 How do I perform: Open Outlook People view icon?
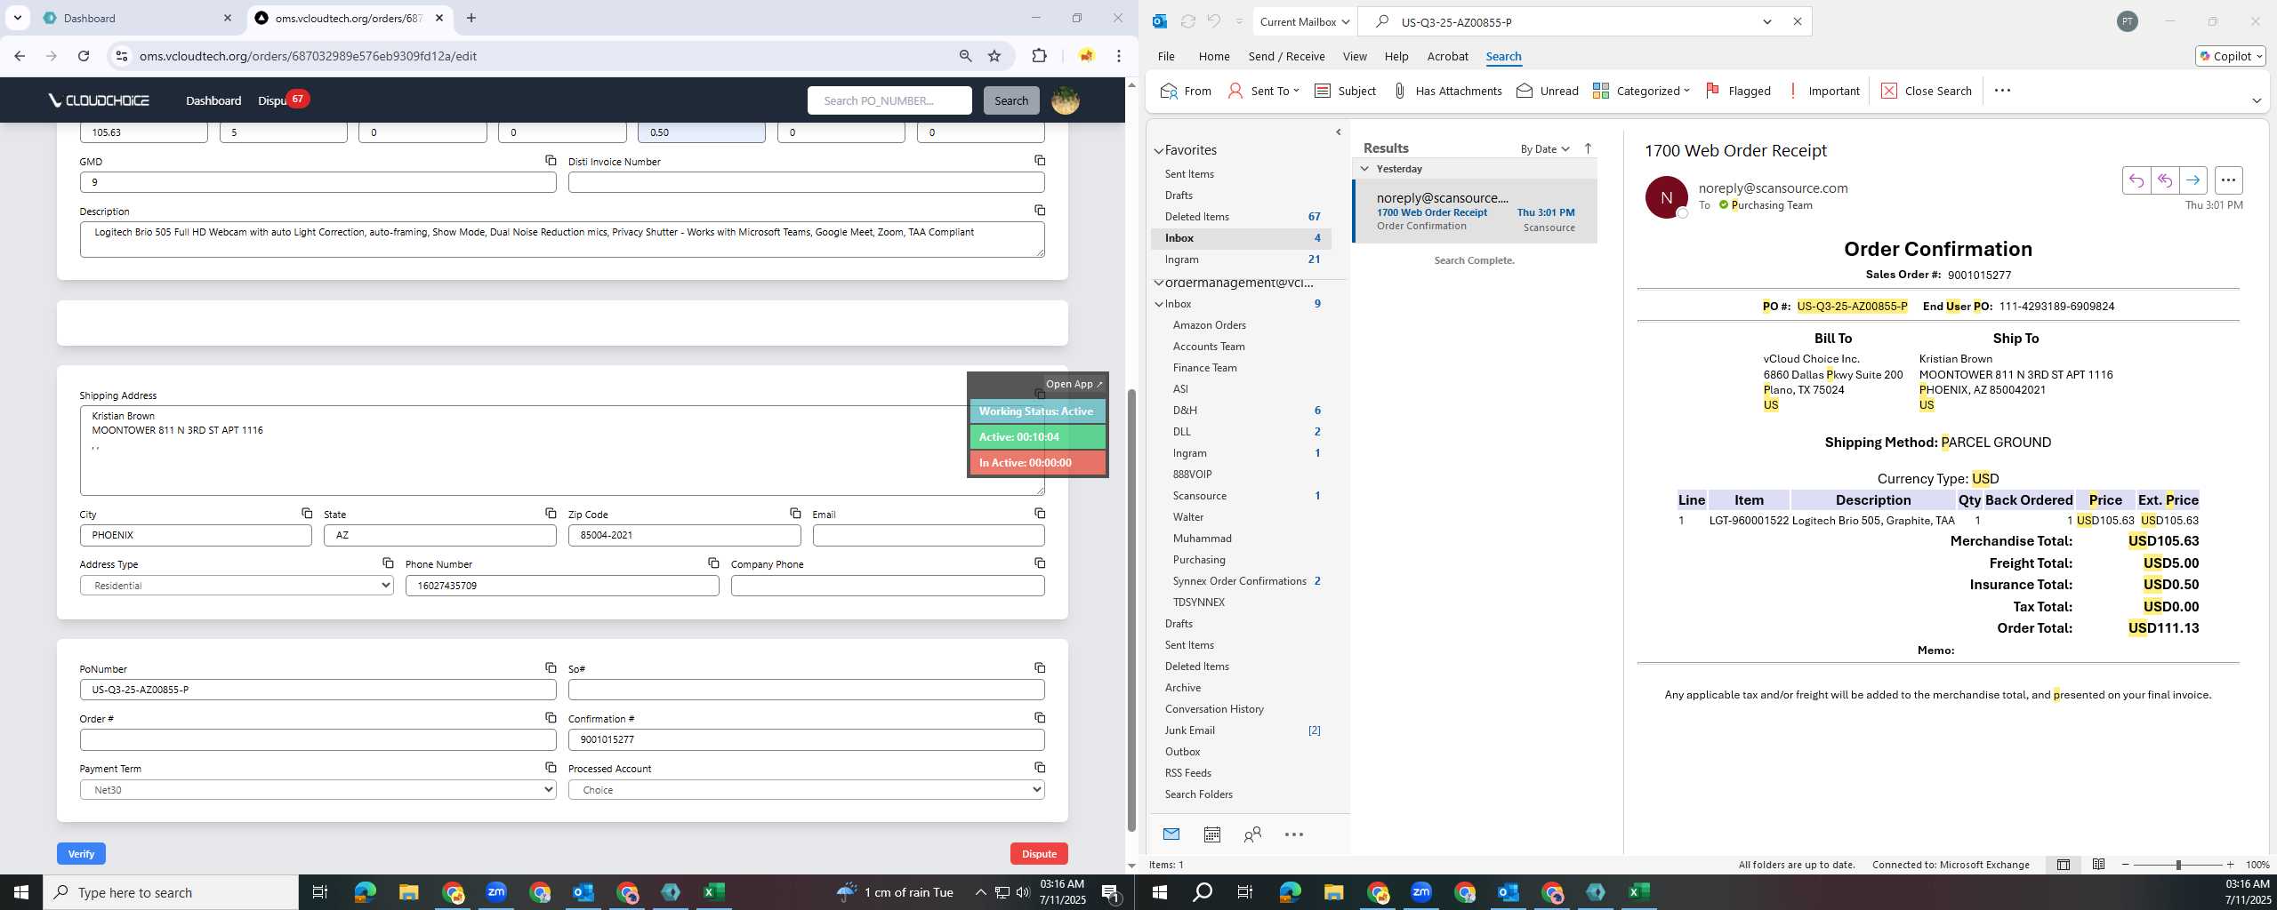[1252, 834]
